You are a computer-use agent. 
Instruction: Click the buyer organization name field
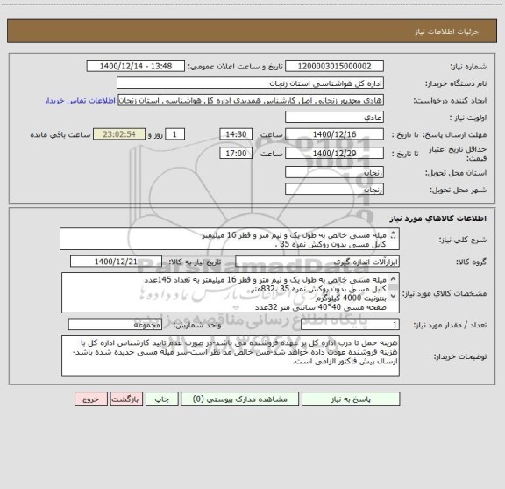pos(250,83)
